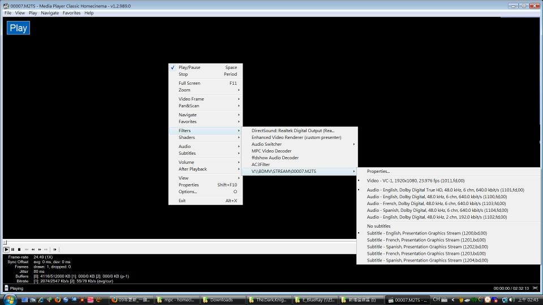
Task: Select English Dolby Digital 2 chn audio
Action: click(x=448, y=217)
